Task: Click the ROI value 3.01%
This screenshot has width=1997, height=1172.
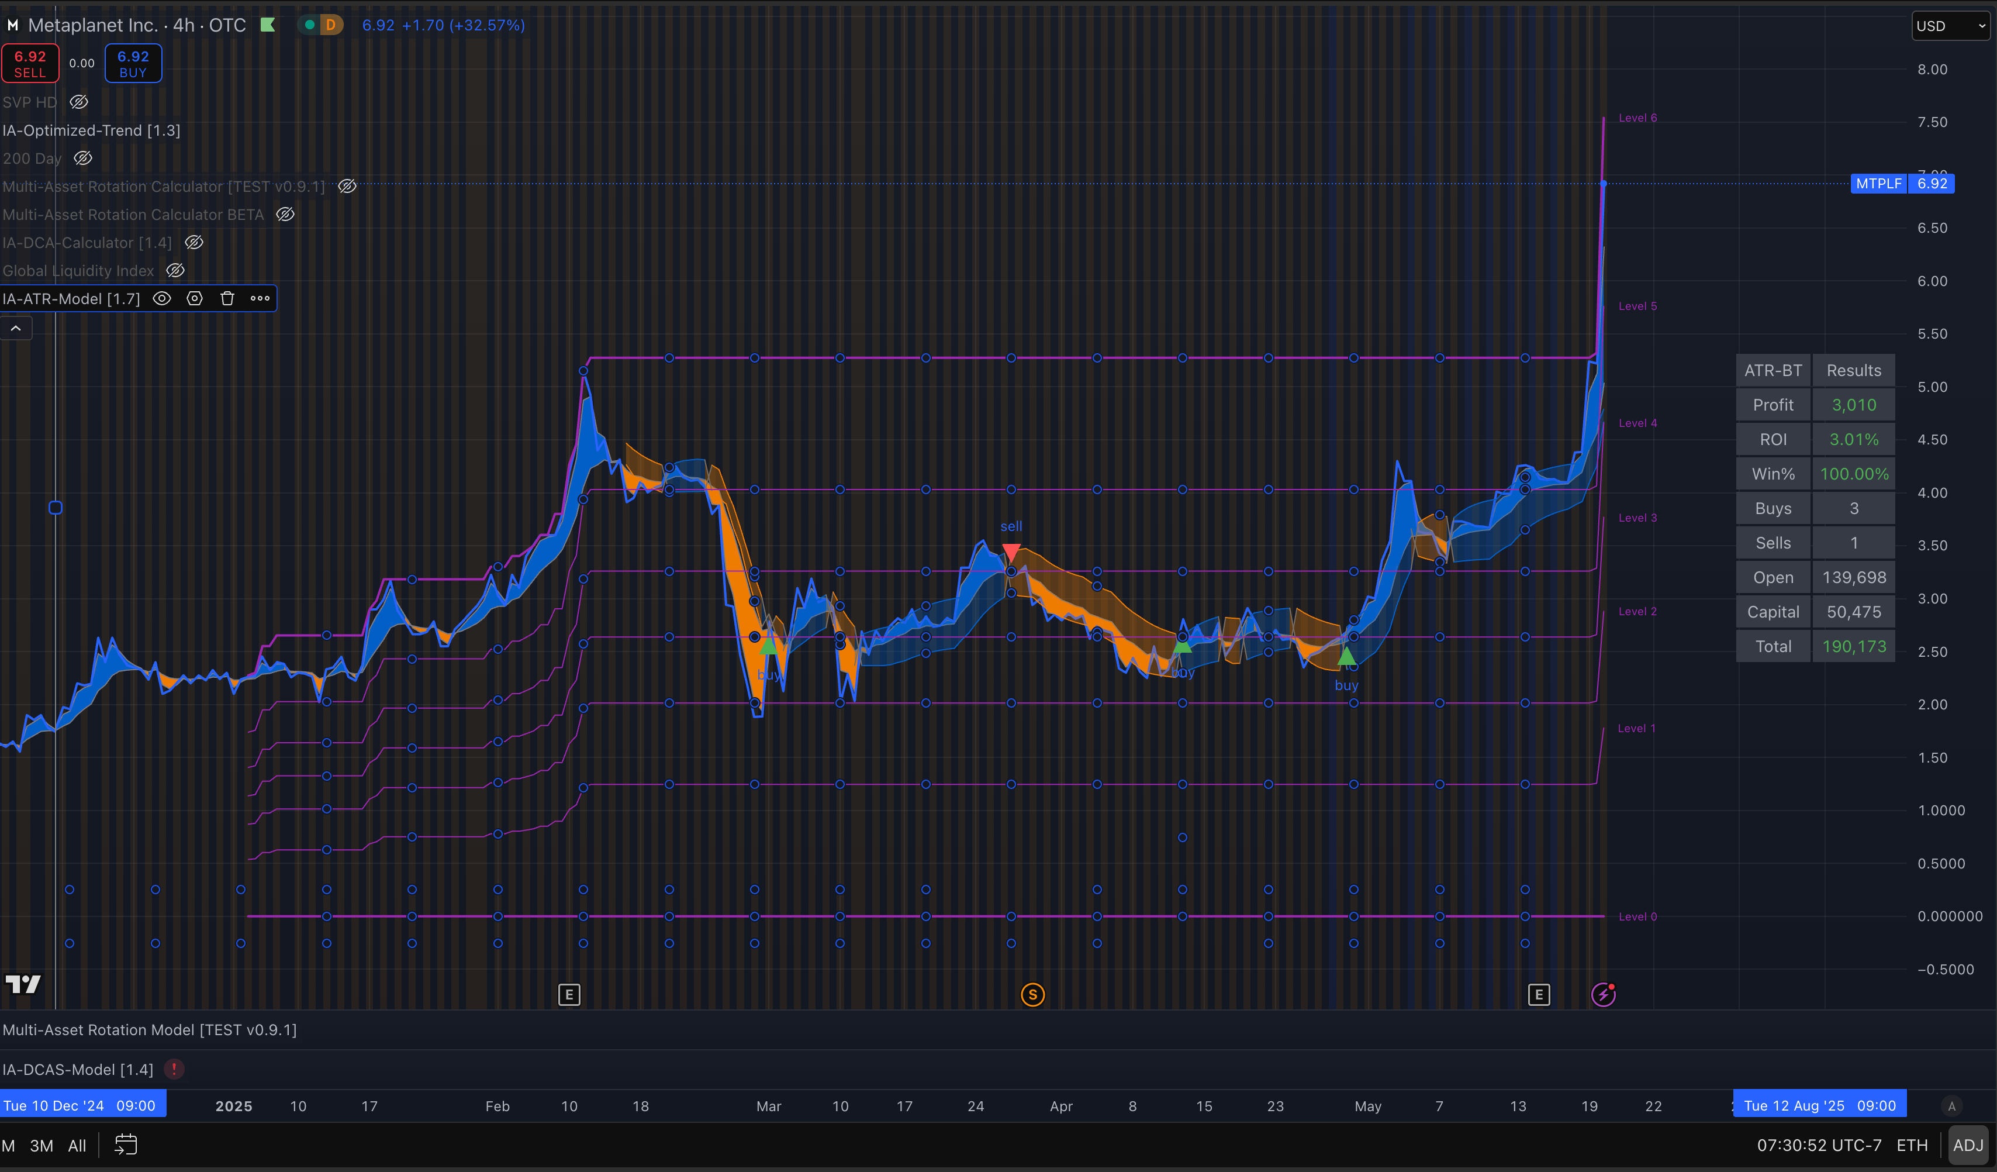Action: (1854, 439)
